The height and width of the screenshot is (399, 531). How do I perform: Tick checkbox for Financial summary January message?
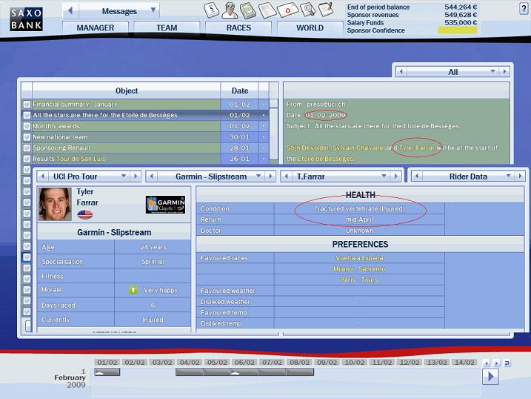point(27,105)
